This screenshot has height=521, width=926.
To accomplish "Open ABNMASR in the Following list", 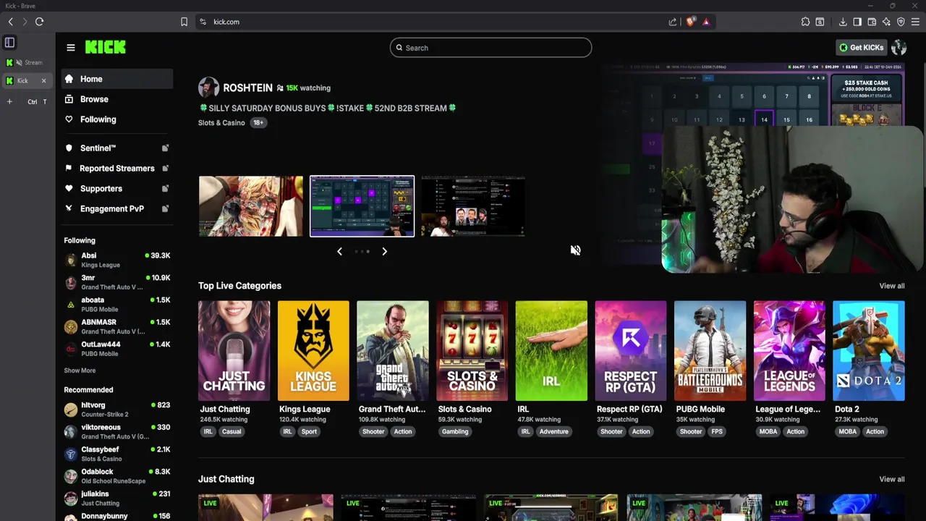I will 117,326.
